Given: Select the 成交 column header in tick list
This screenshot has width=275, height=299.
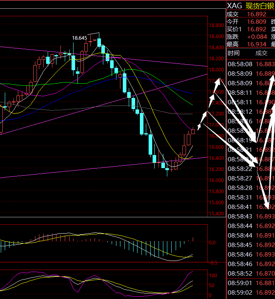Looking at the screenshot, I should pyautogui.click(x=261, y=53).
